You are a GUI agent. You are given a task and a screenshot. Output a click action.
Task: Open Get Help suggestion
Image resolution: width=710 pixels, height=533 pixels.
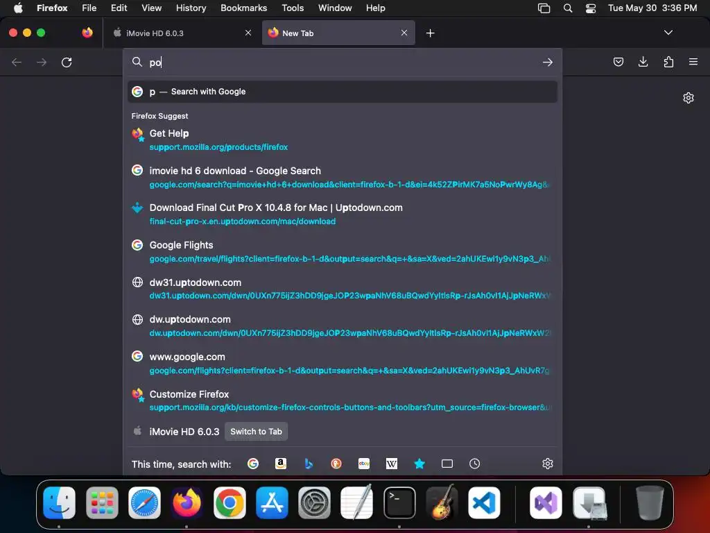click(343, 139)
